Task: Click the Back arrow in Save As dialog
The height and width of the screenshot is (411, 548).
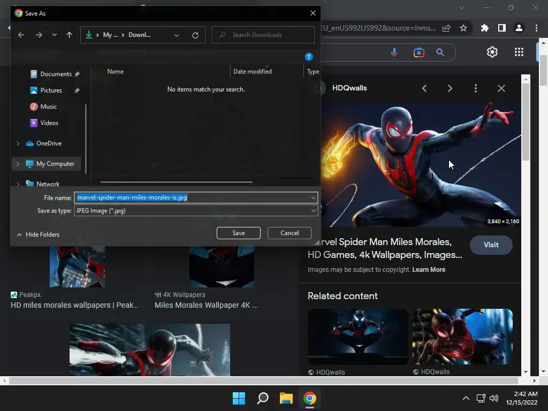Action: (21, 35)
